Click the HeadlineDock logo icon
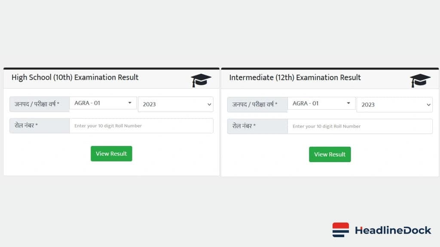440x247 pixels. coord(340,230)
